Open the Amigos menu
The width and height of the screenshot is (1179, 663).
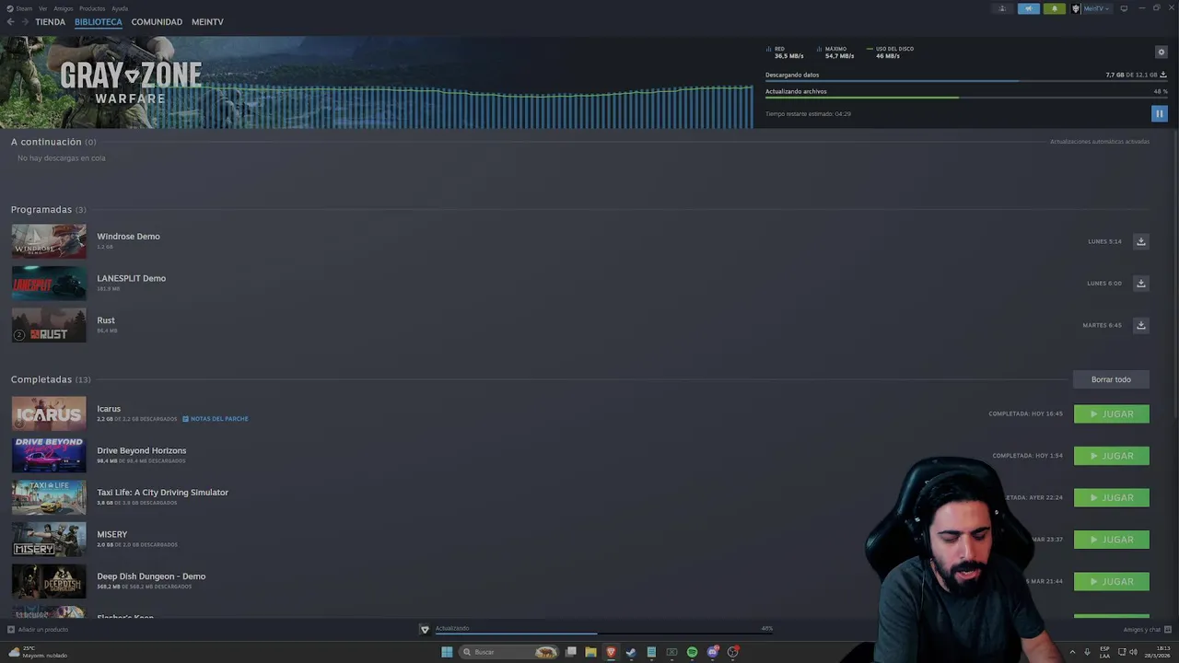point(63,8)
